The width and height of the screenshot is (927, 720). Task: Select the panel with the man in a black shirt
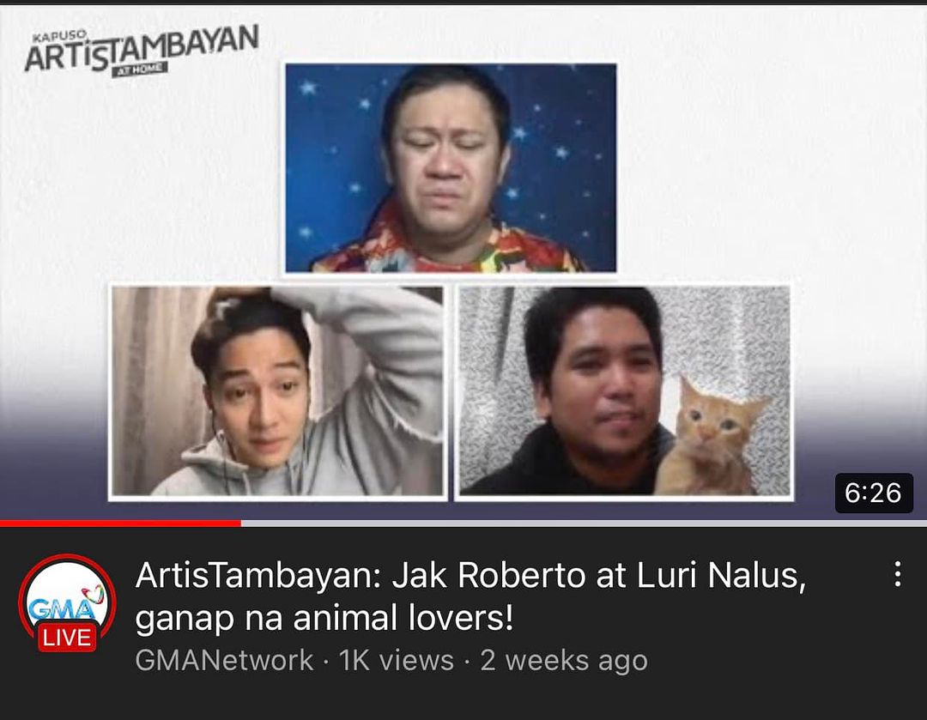pyautogui.click(x=624, y=391)
